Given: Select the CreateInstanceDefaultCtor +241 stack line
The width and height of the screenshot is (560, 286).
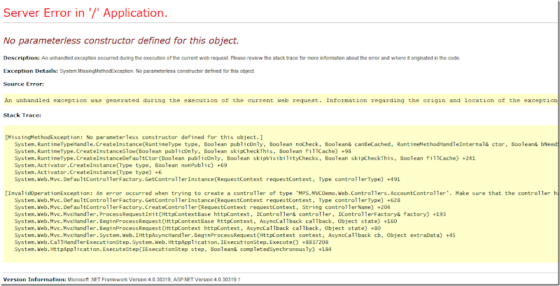Looking at the screenshot, I should click(x=244, y=158).
